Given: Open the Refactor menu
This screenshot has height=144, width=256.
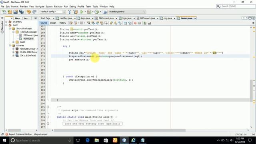Looking at the screenshot, I should pos(58,6).
